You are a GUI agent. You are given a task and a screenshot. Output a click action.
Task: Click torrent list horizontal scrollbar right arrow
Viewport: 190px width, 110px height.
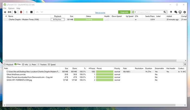click(185, 61)
